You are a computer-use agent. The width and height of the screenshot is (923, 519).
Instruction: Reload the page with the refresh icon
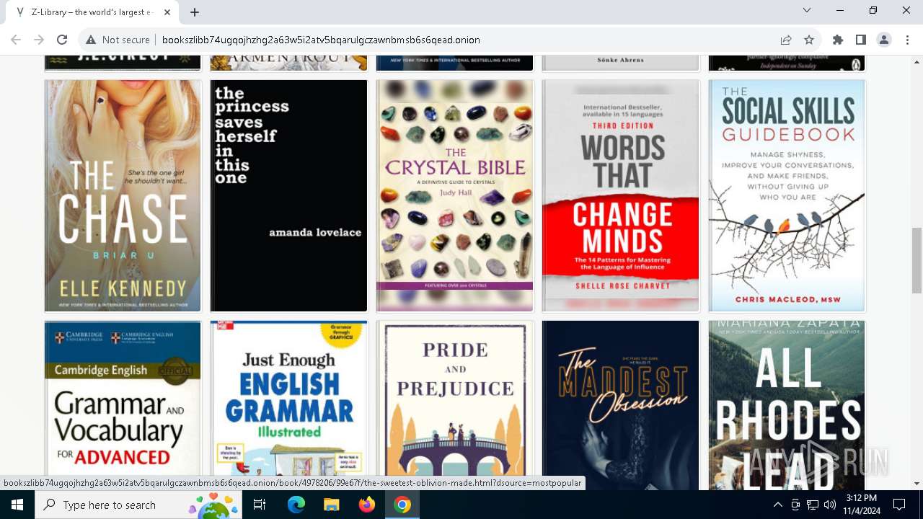(x=62, y=40)
